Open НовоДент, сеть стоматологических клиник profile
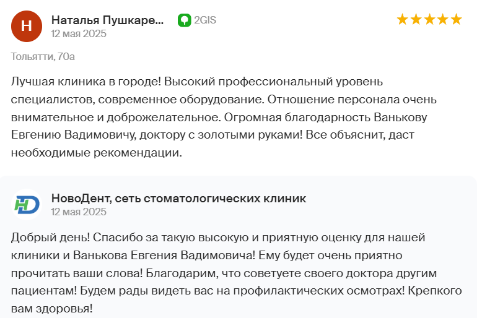Screen dimensions: 482x318 coord(178,198)
